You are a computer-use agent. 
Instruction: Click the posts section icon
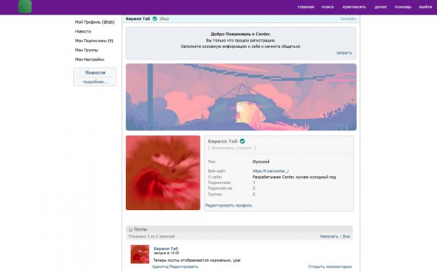[x=130, y=230]
